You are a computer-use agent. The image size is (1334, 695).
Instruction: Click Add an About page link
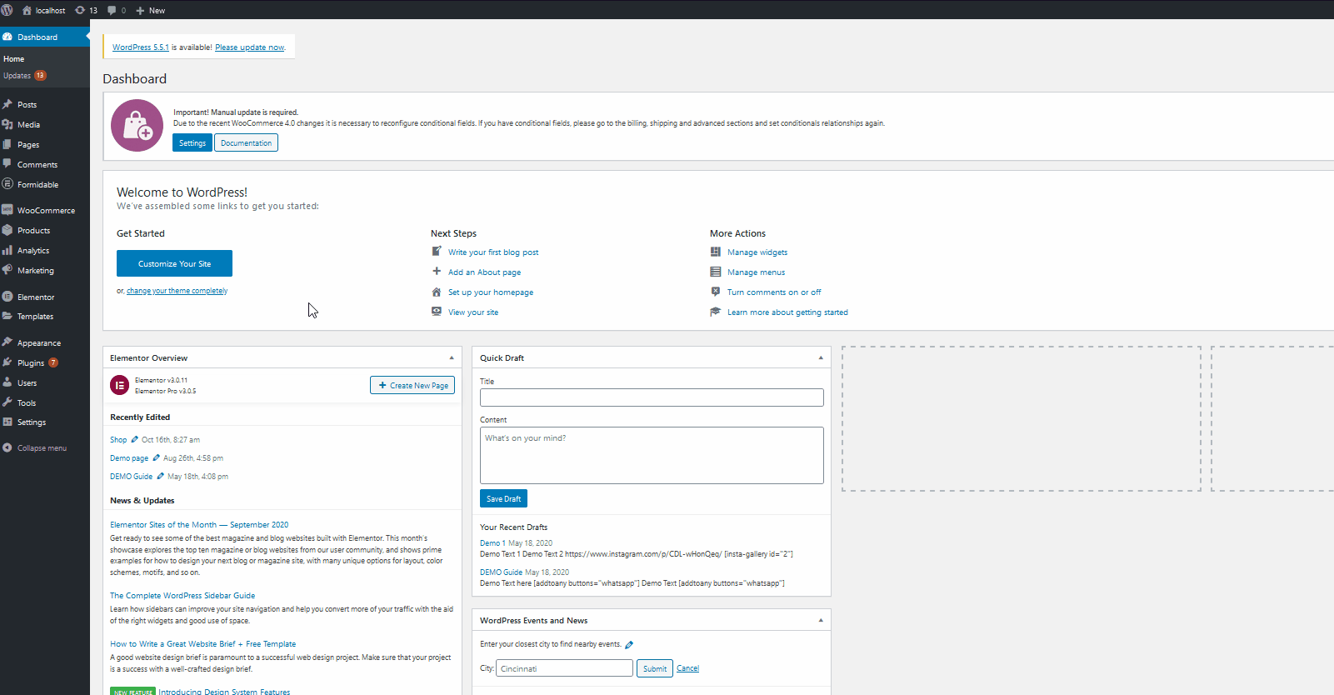484,272
